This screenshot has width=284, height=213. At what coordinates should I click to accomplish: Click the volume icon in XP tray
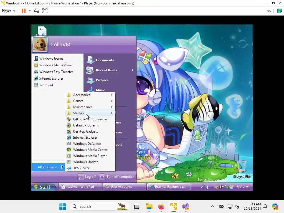click(x=221, y=187)
